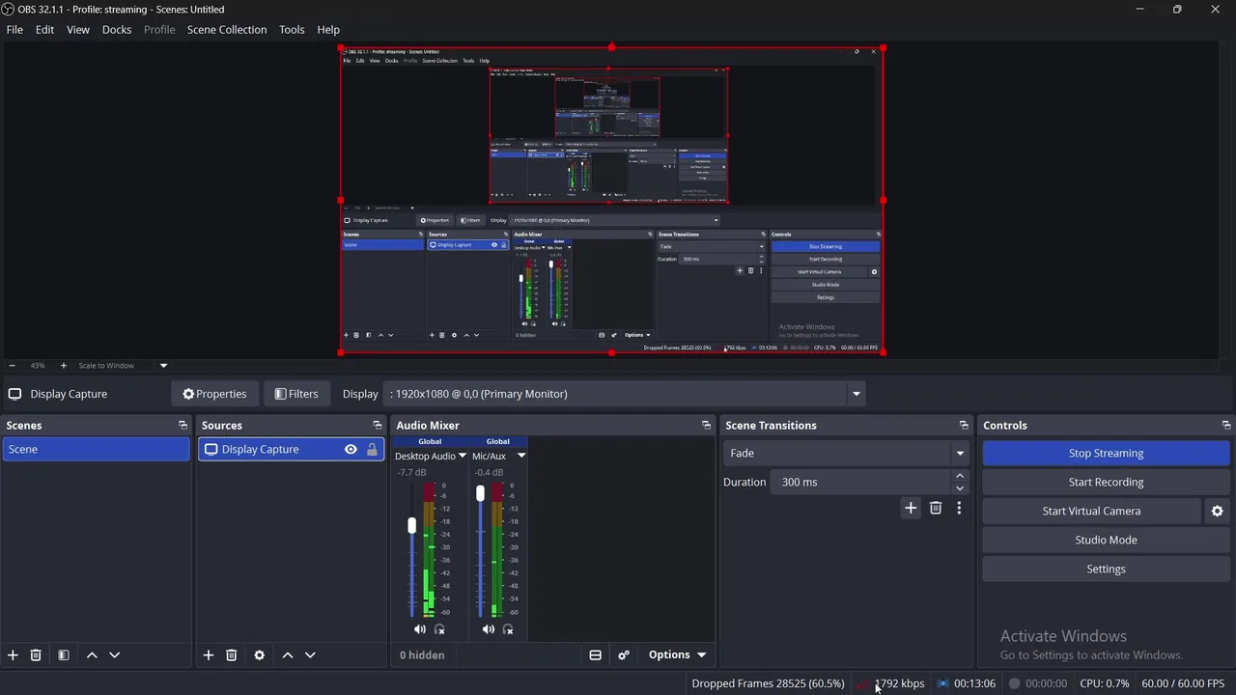
Task: Move source up arrow in Sources panel
Action: 288,655
